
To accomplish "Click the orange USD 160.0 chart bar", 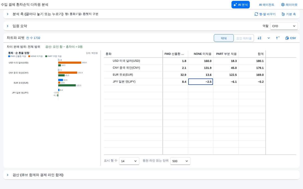I will [x=70, y=63].
